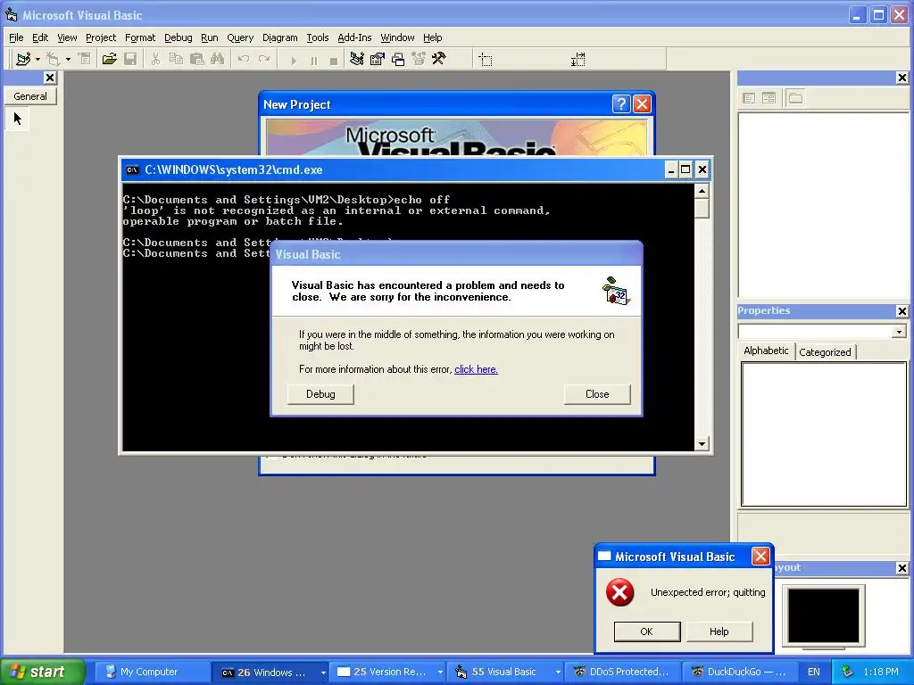Click the Windows start button
The width and height of the screenshot is (914, 685).
click(x=42, y=672)
